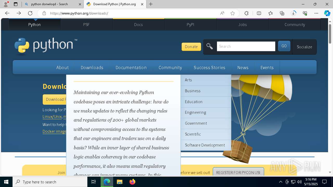Click the magnifying glass search icon
Viewport: 333px width, 187px height.
(x=209, y=46)
